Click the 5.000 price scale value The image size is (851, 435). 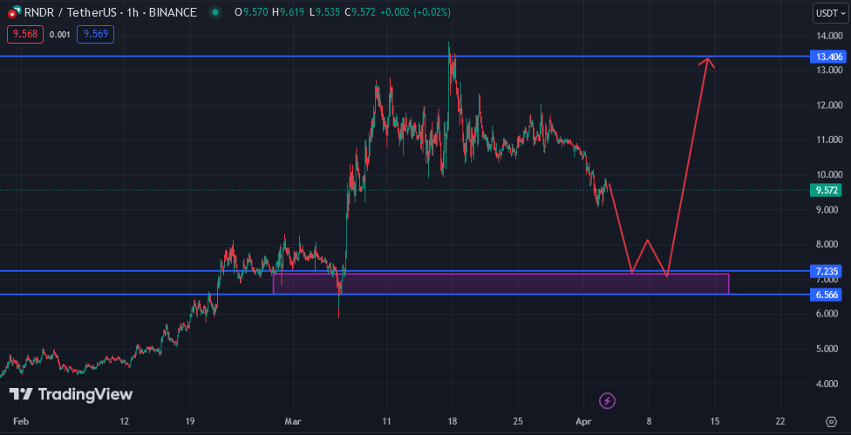tap(827, 349)
